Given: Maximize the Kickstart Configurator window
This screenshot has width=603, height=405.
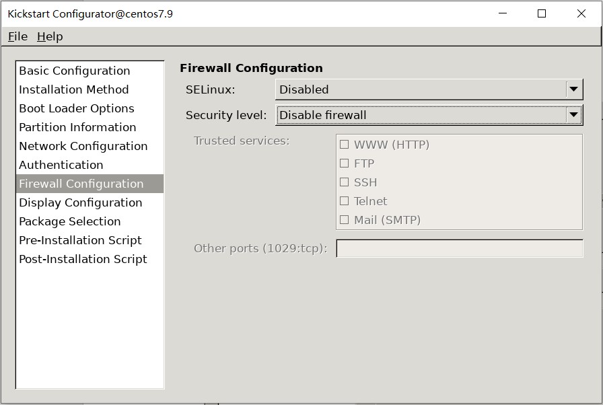Looking at the screenshot, I should coord(542,13).
